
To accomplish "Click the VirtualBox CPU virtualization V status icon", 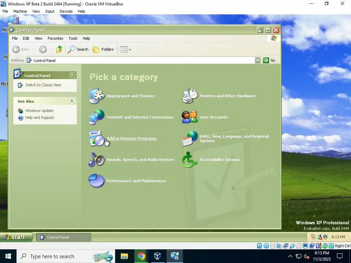I will click(318, 246).
